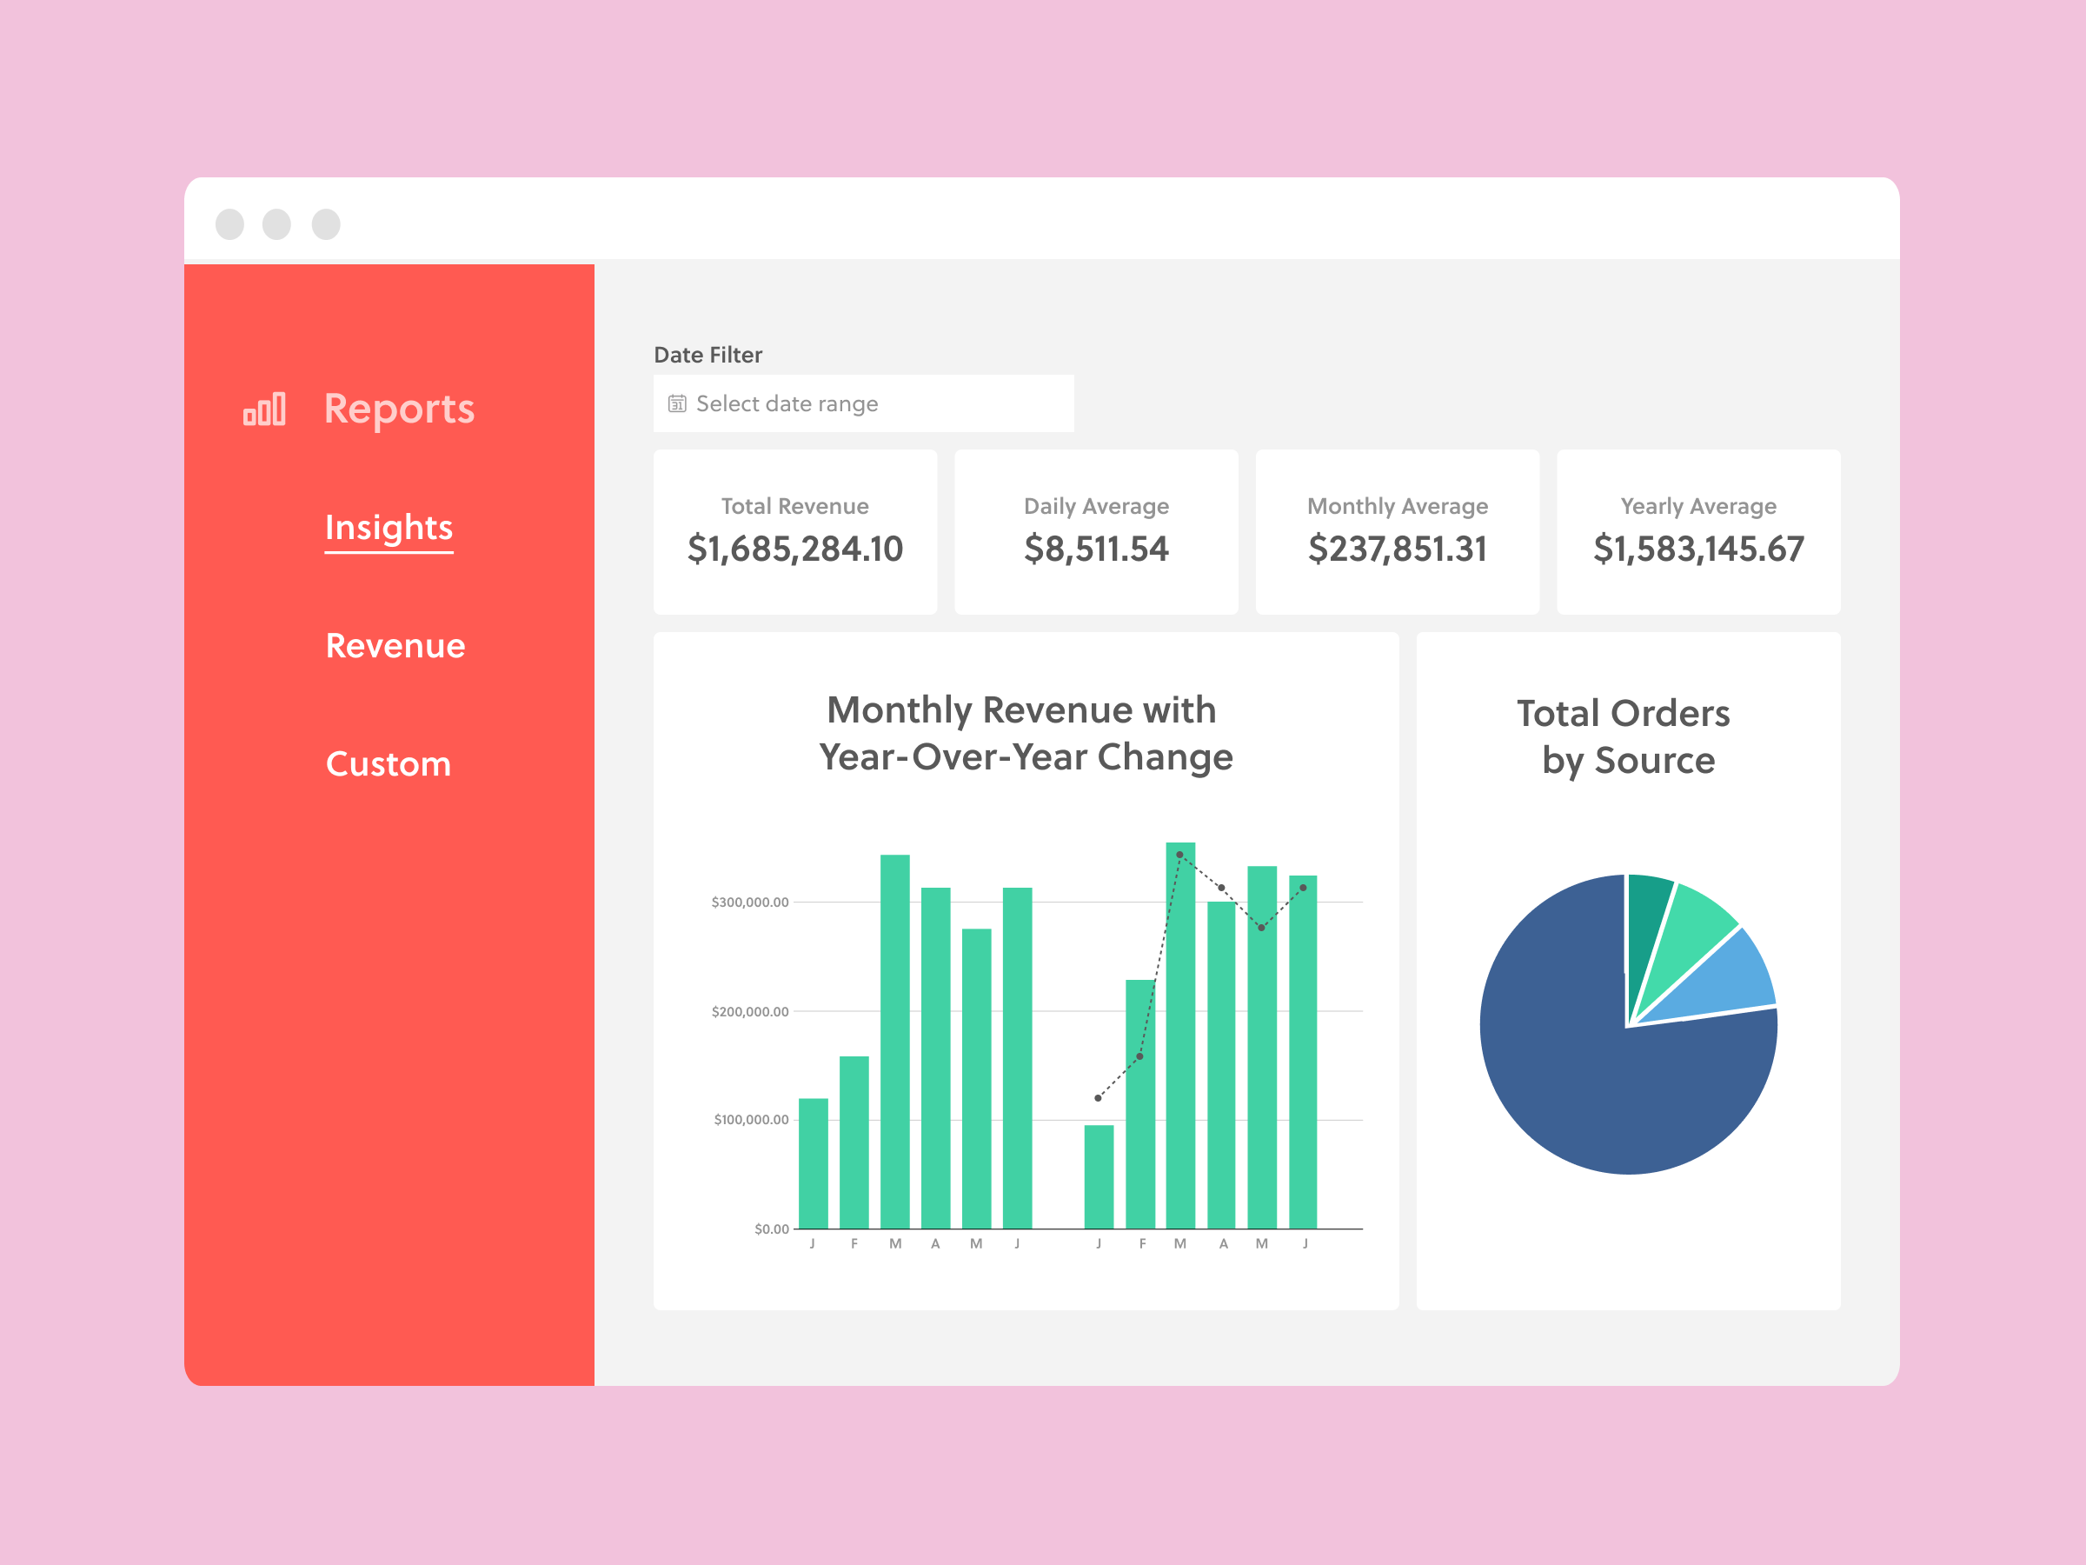The height and width of the screenshot is (1565, 2086).
Task: Open the Yearly Average card
Action: (x=1697, y=531)
